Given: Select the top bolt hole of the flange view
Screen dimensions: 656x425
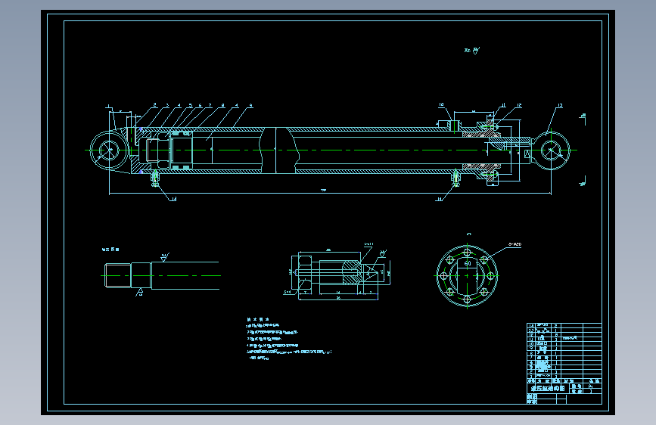Looking at the screenshot, I should (468, 253).
